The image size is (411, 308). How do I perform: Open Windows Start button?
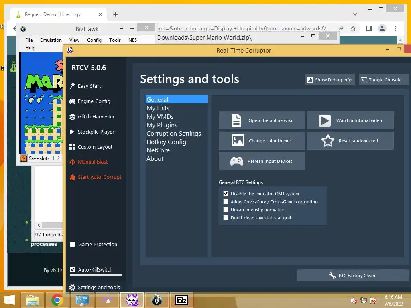10,300
